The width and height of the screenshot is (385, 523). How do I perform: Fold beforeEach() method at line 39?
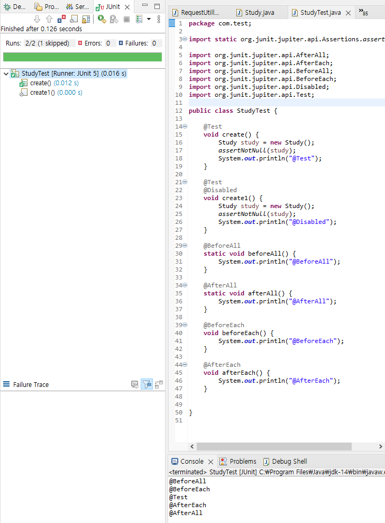click(x=185, y=325)
